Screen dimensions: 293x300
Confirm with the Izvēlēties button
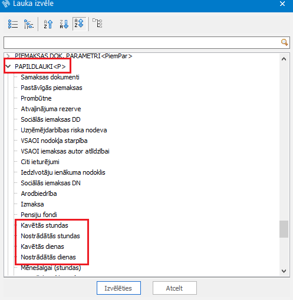click(118, 288)
